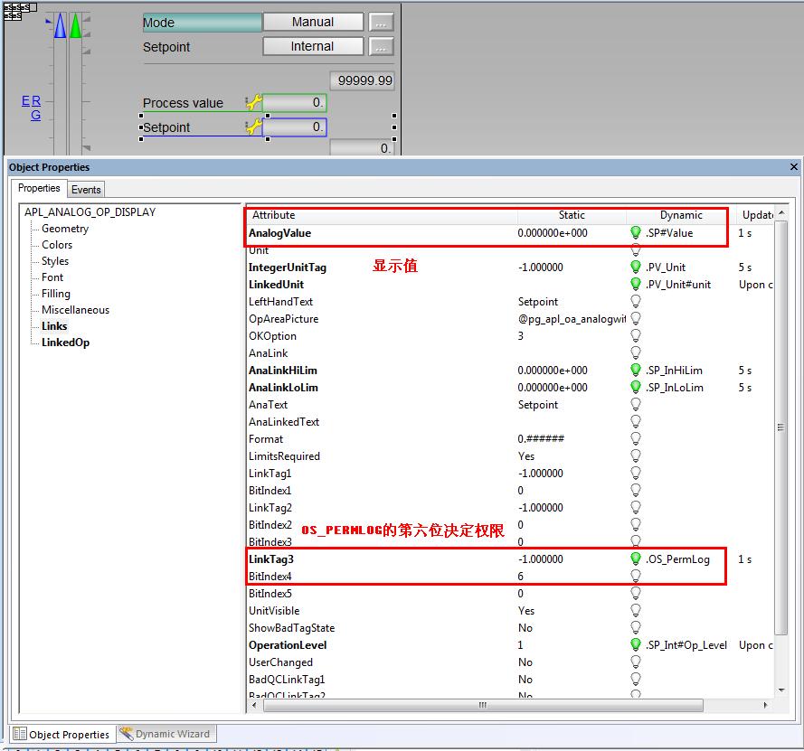
Task: Click the Format row white bulb icon
Action: pyautogui.click(x=635, y=439)
